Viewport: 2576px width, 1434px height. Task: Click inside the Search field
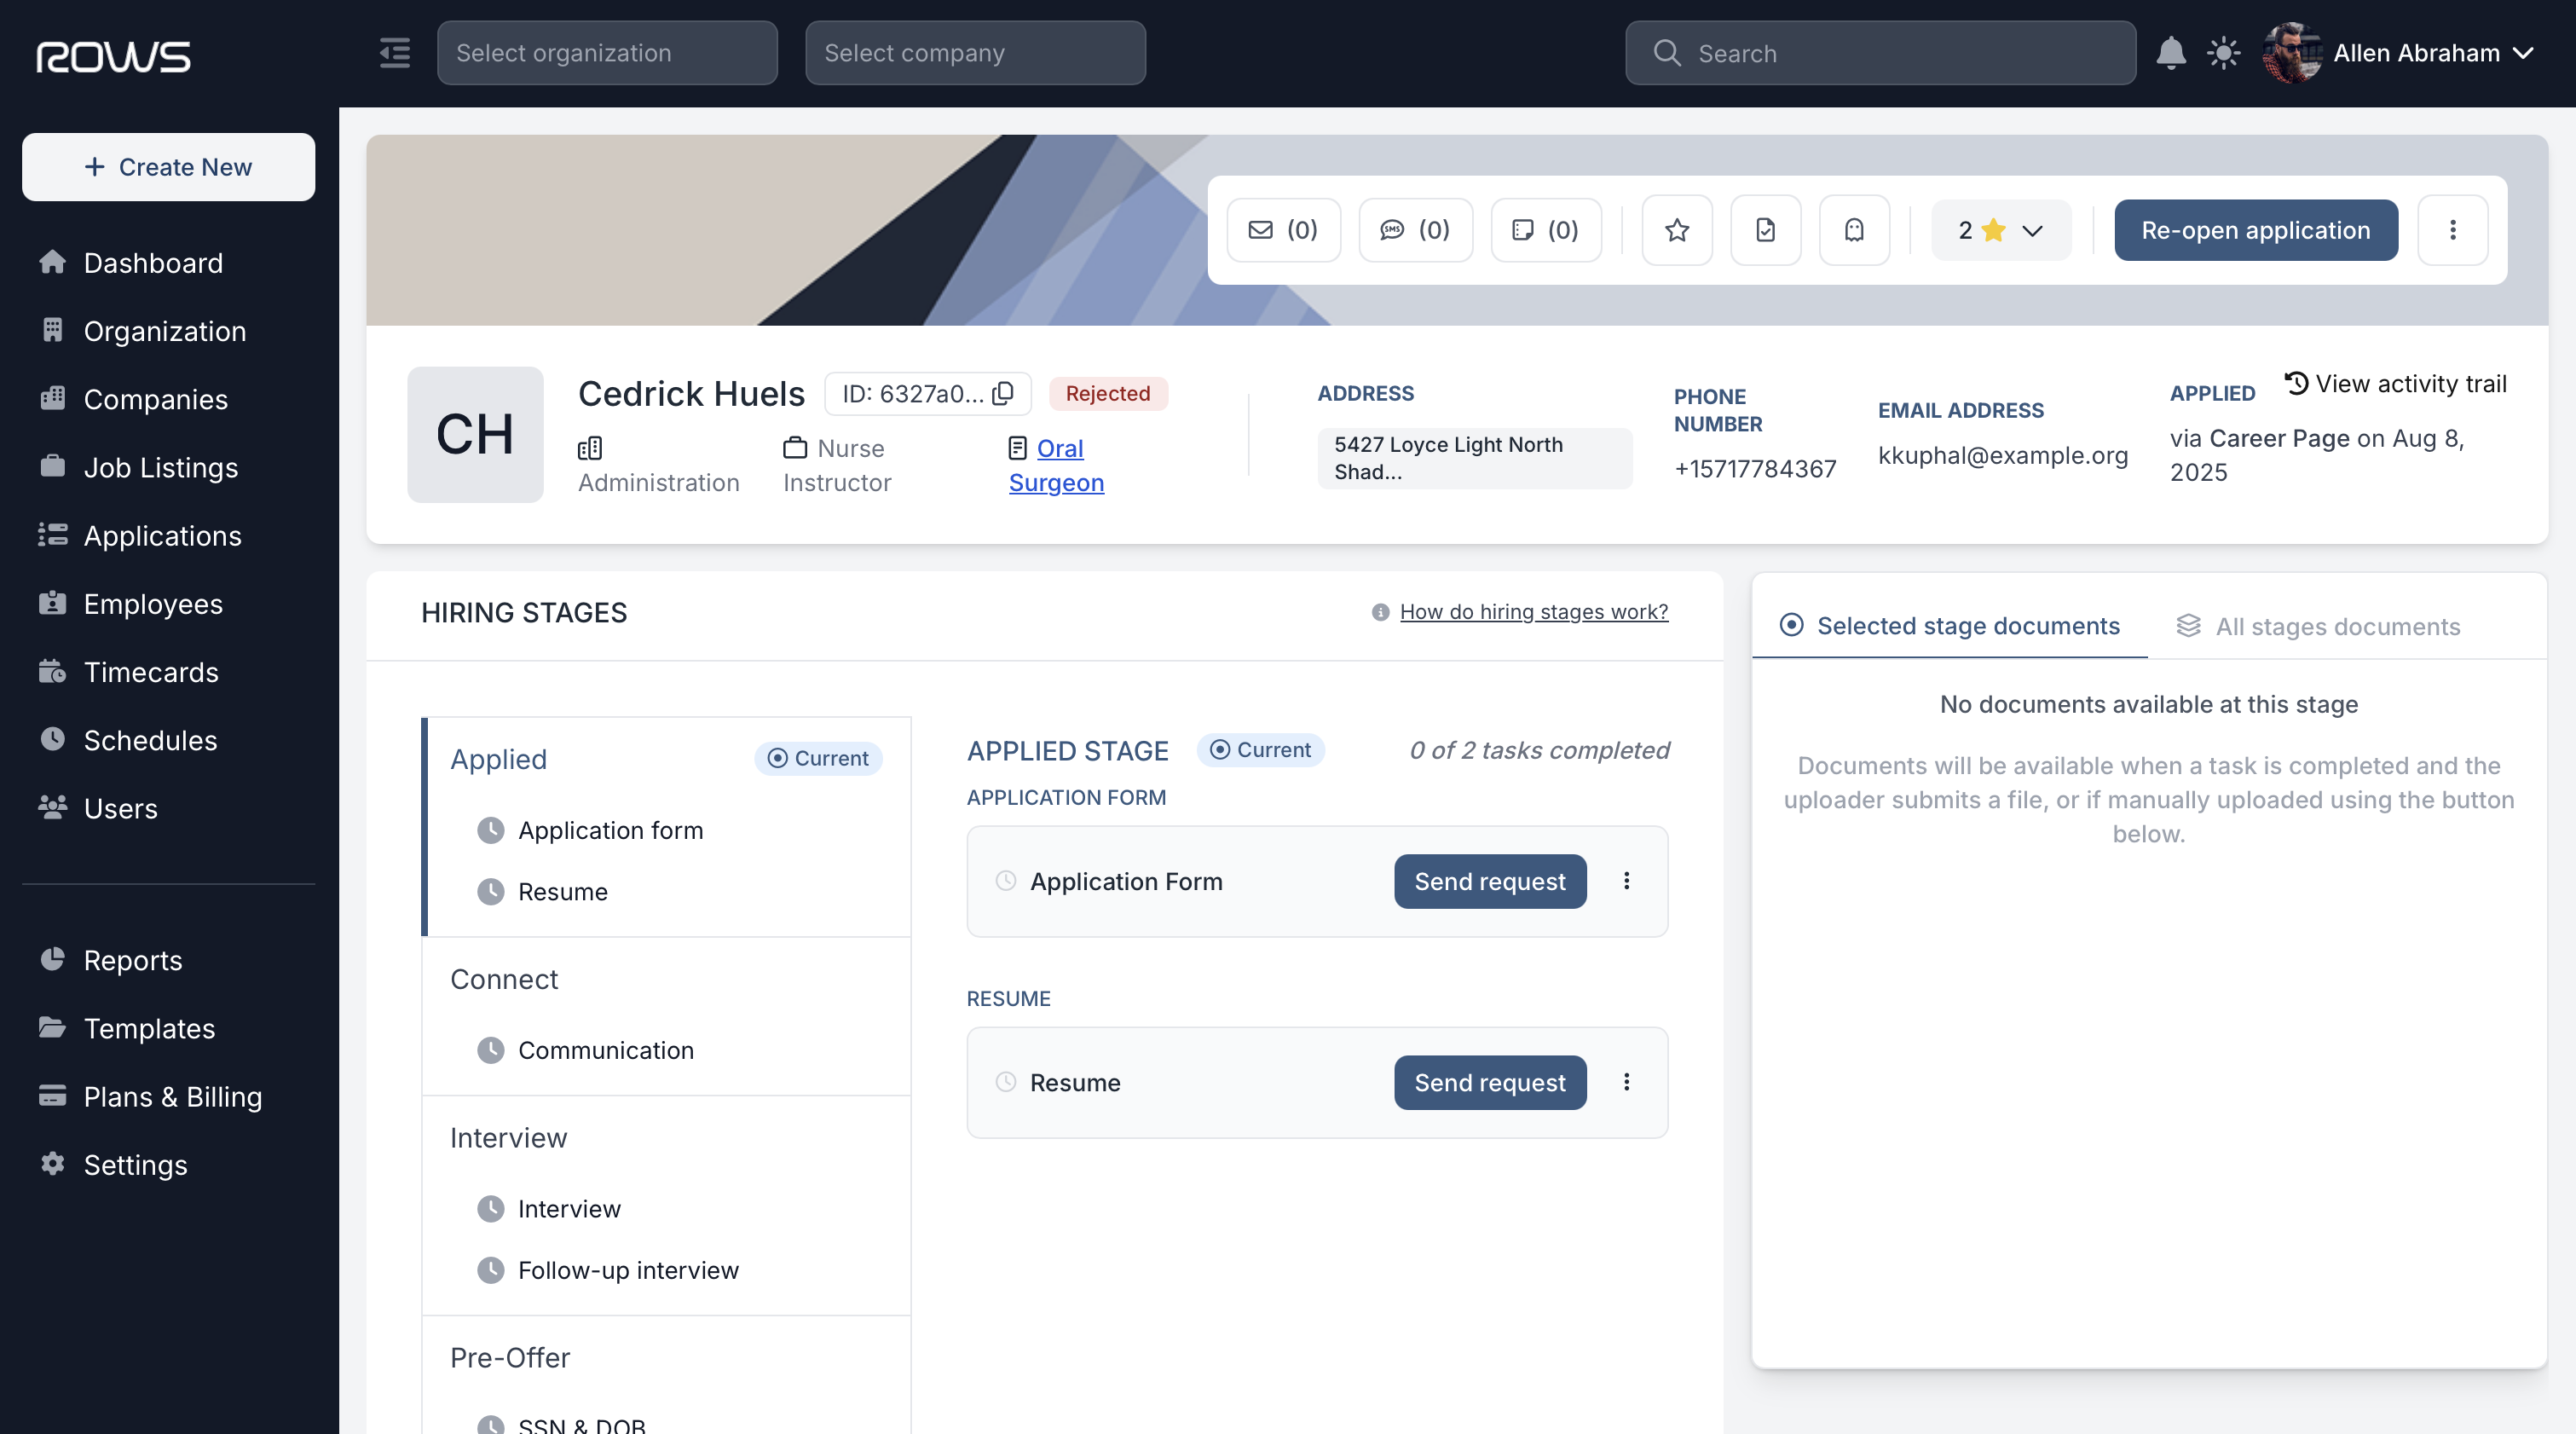click(x=1878, y=53)
